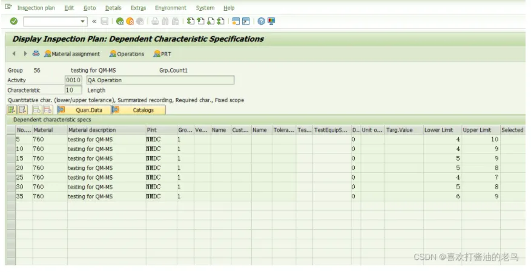
Task: Select the row selector for No. 35
Action: [11, 196]
